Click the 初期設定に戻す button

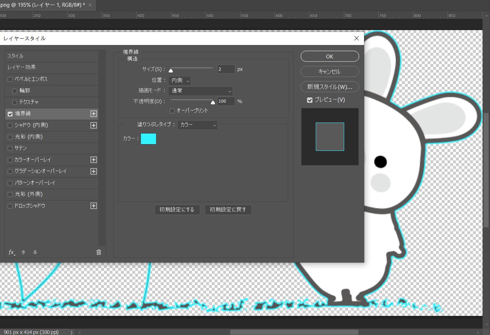228,210
